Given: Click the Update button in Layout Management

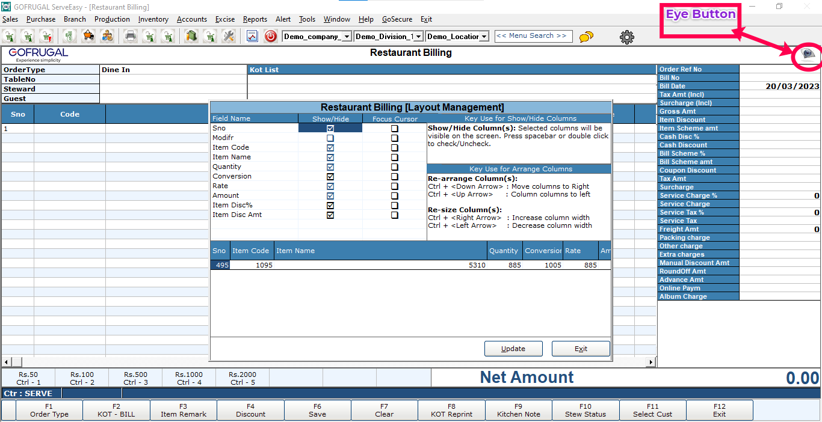Looking at the screenshot, I should [513, 349].
